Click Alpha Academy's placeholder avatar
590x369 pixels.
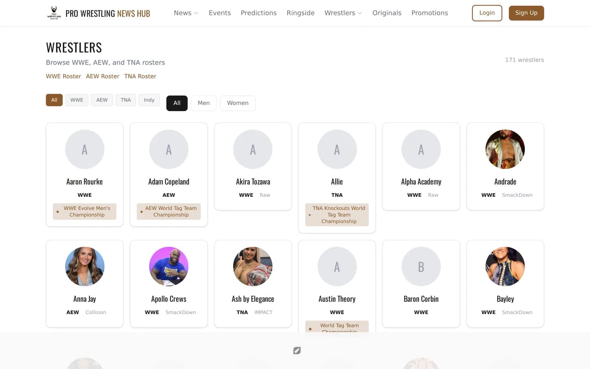click(x=421, y=149)
